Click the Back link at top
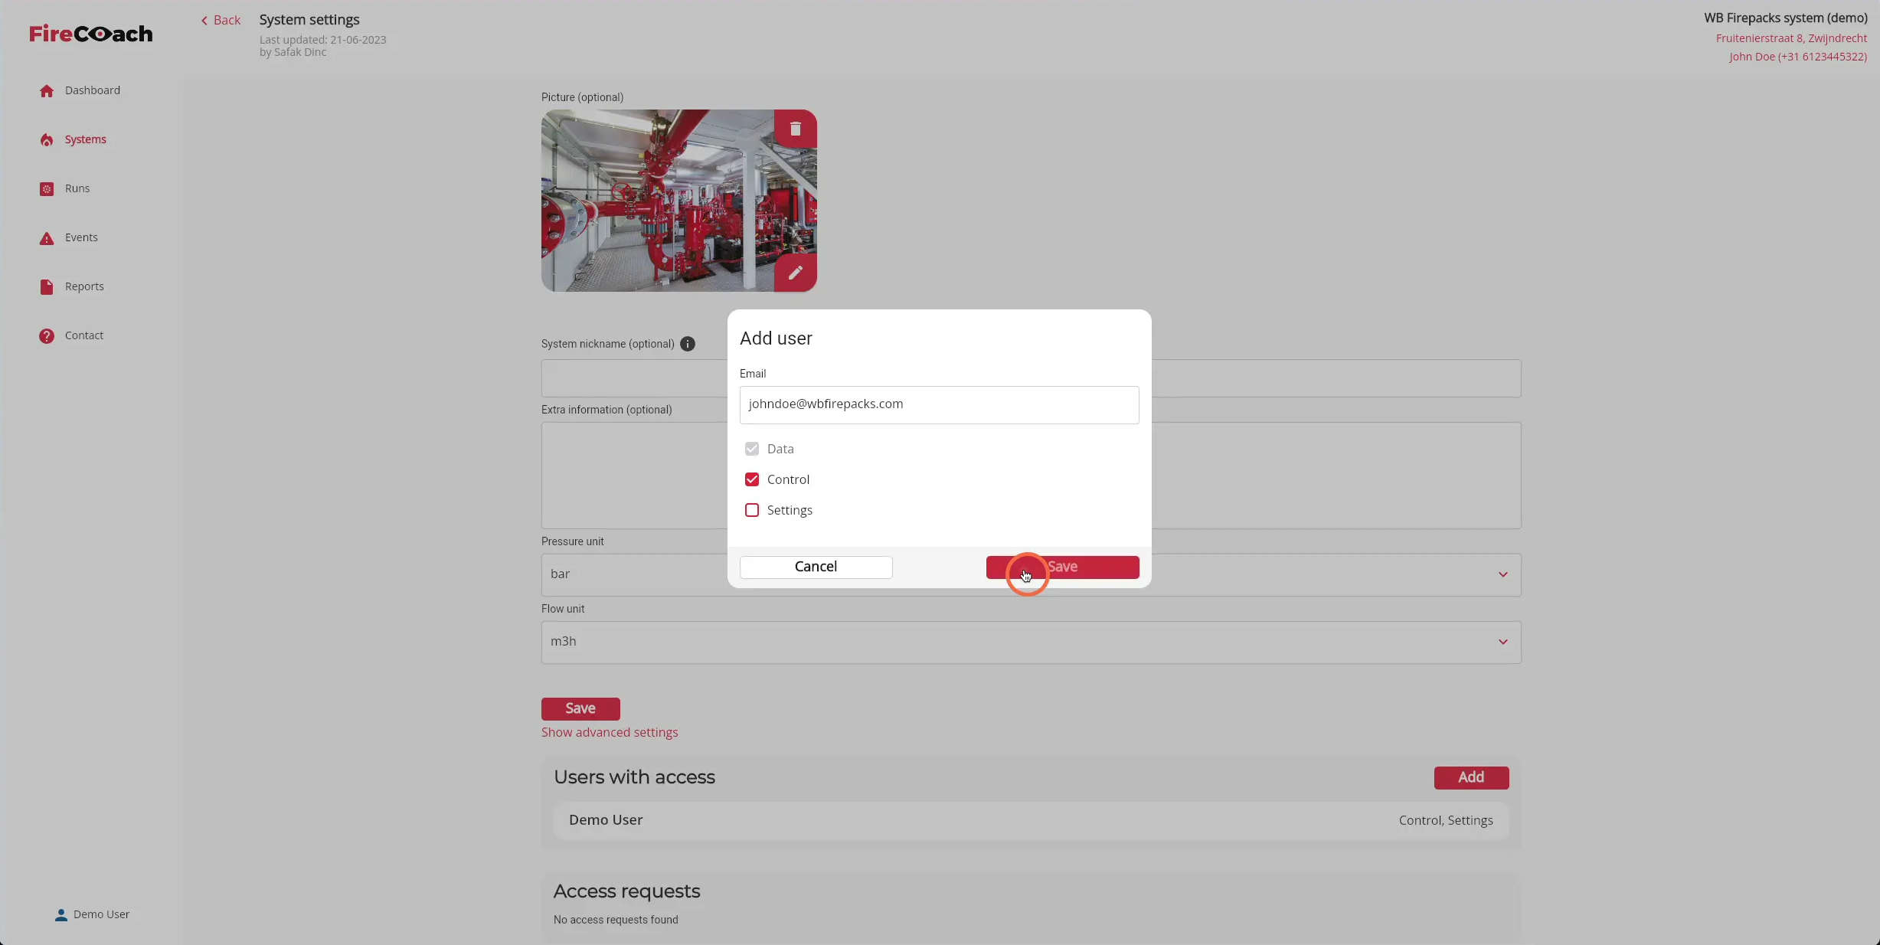1880x945 pixels. (x=221, y=20)
